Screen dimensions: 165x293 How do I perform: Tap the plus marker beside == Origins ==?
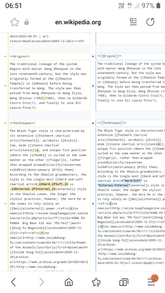pos(93,56)
